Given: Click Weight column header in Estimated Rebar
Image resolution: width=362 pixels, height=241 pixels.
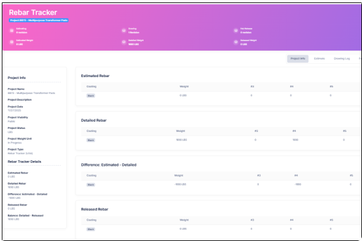Looking at the screenshot, I should tap(183, 86).
